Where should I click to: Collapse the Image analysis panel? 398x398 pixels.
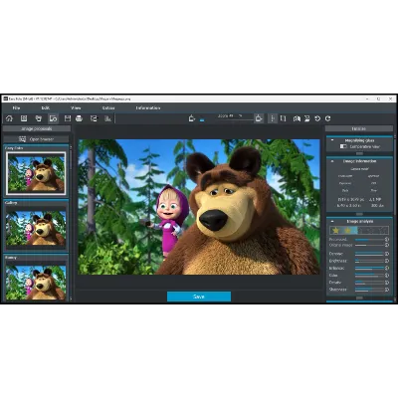point(332,221)
